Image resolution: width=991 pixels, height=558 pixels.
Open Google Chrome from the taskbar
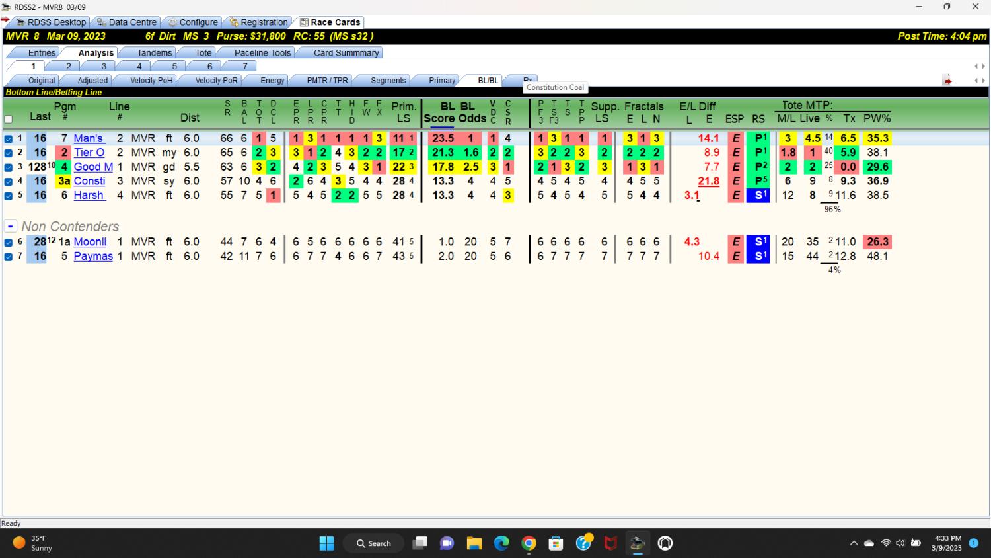[529, 543]
